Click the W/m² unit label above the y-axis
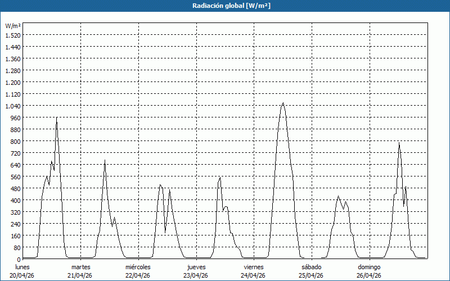 pos(13,26)
